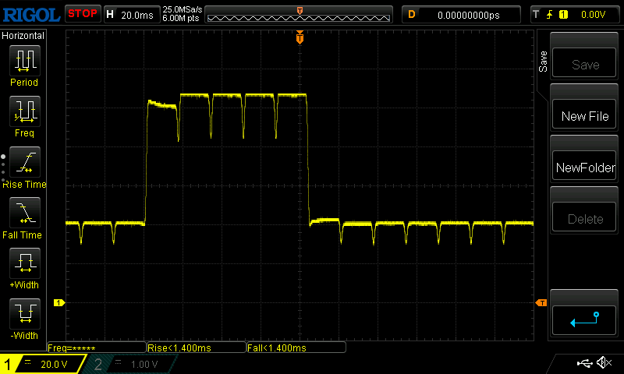The image size is (624, 374).
Task: Open the trigger level 0.00V setting
Action: click(575, 14)
